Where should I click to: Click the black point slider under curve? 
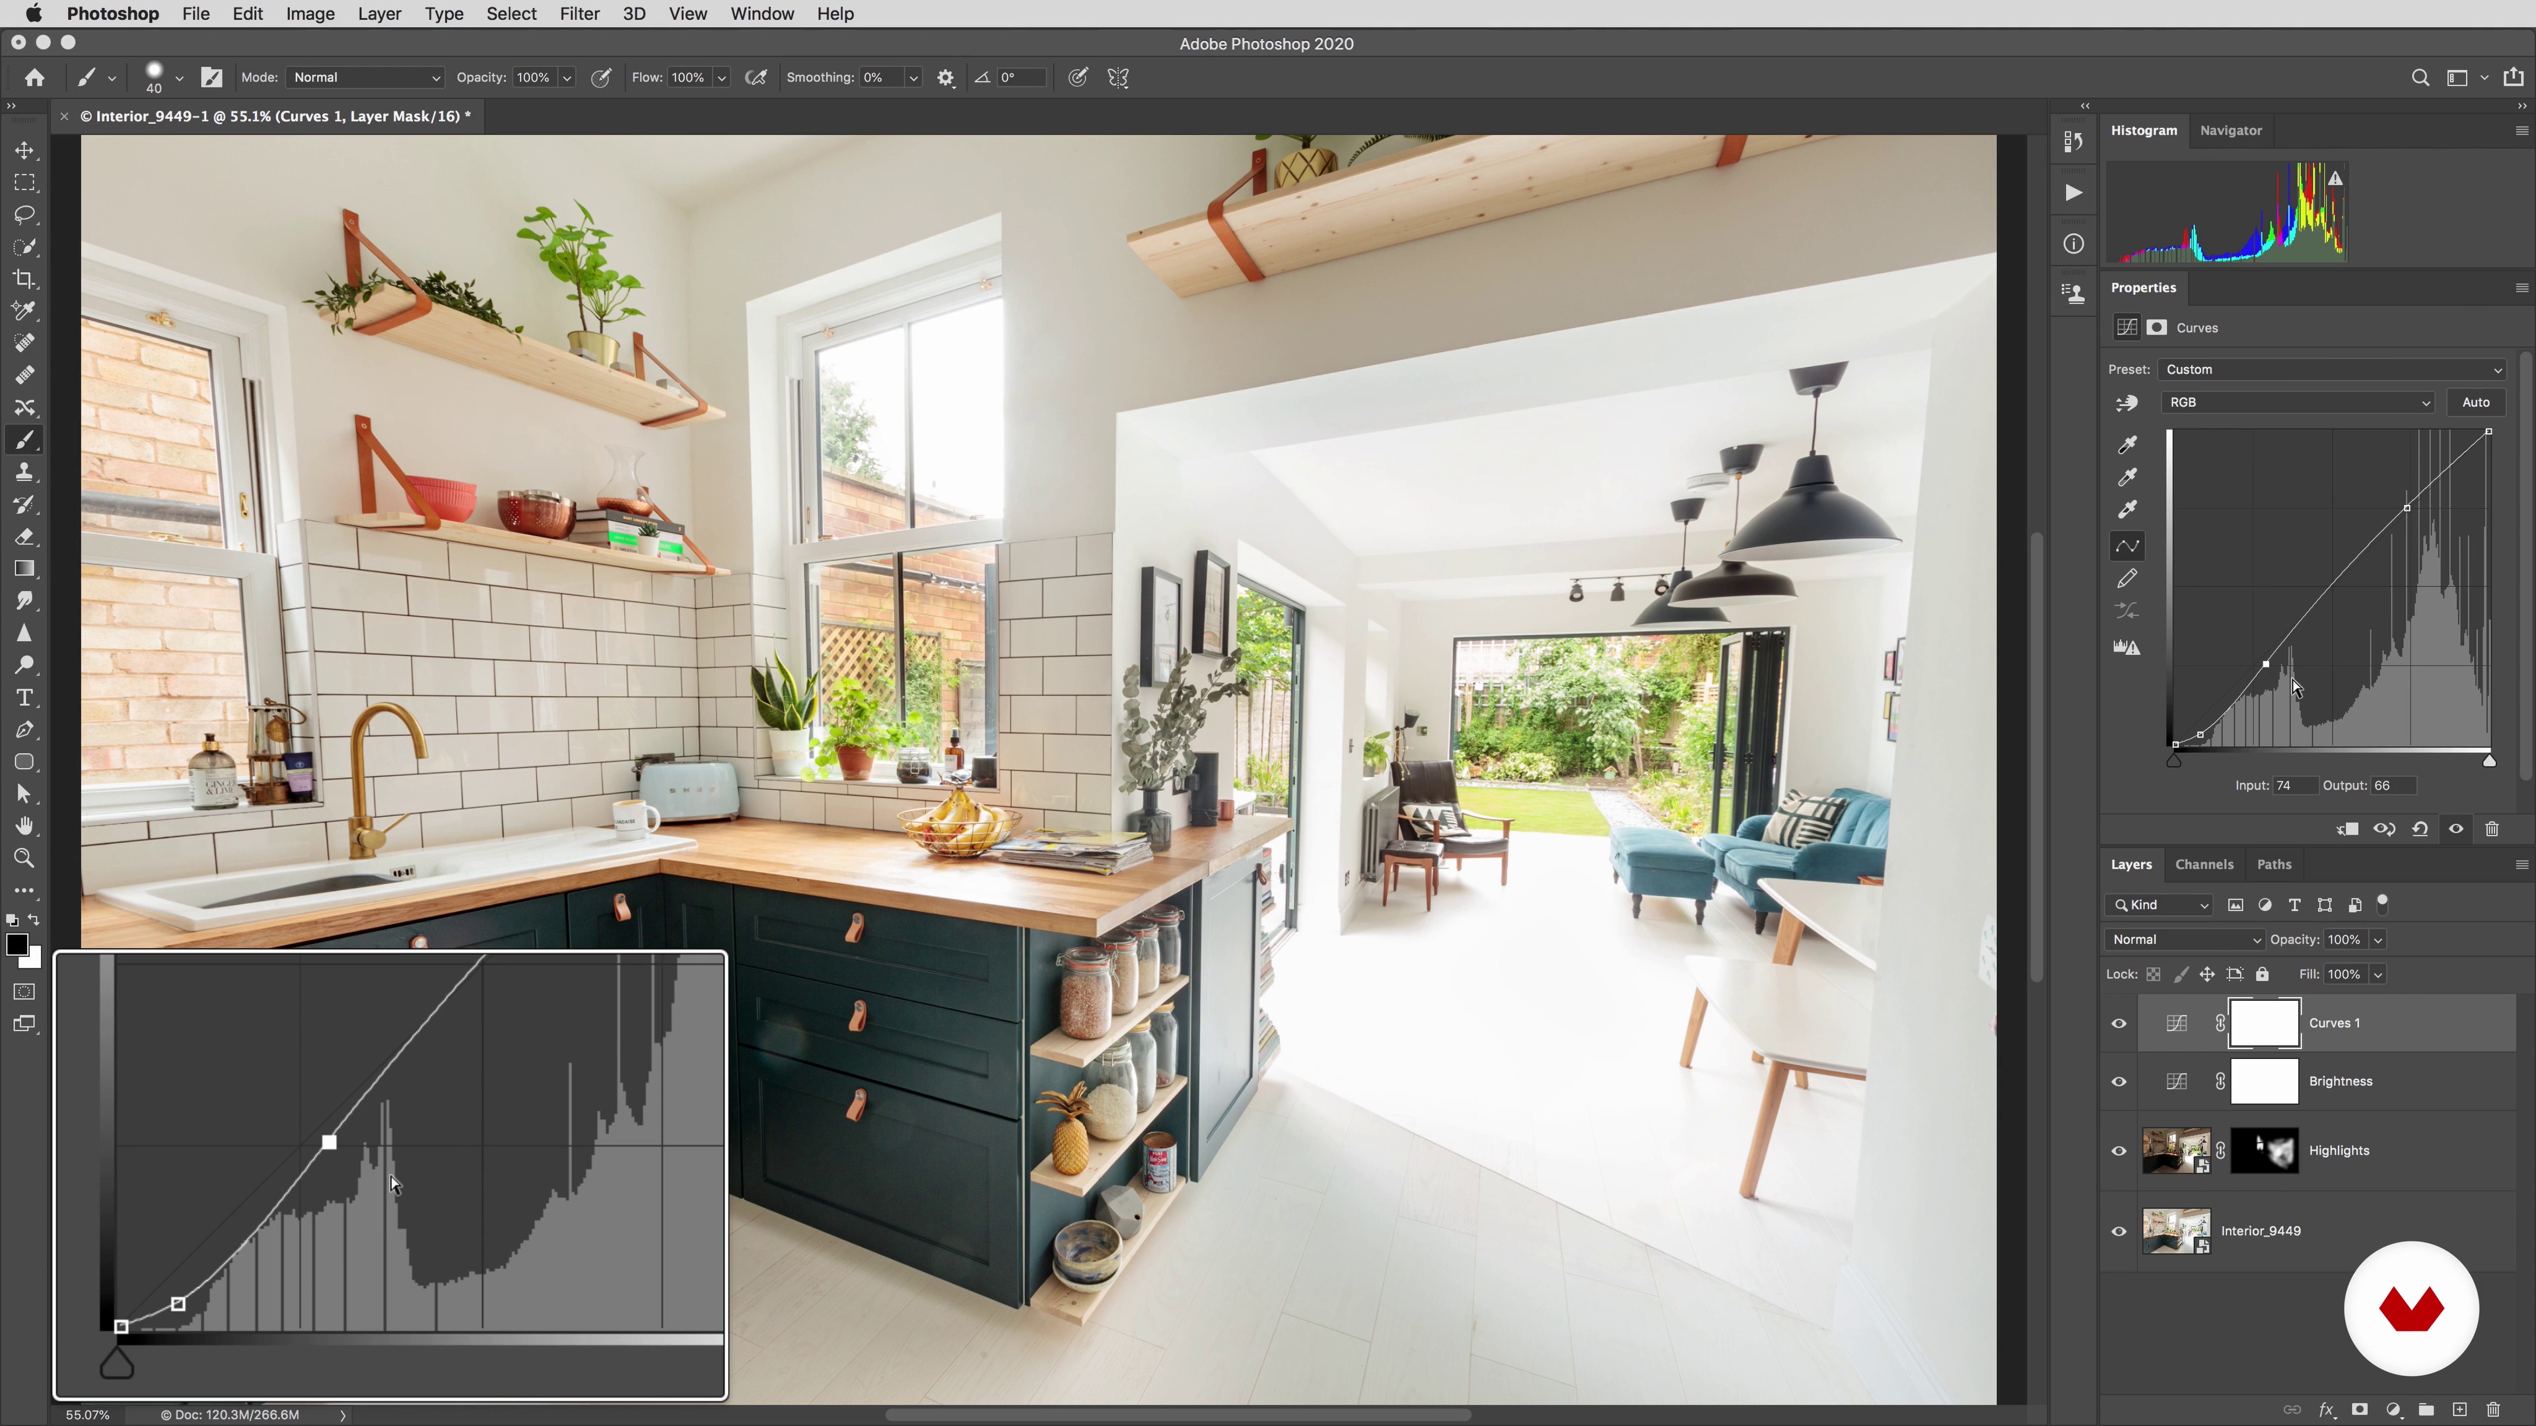point(2173,761)
